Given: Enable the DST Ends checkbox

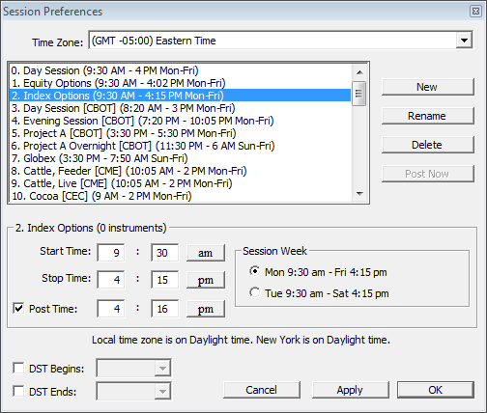Looking at the screenshot, I should point(18,391).
